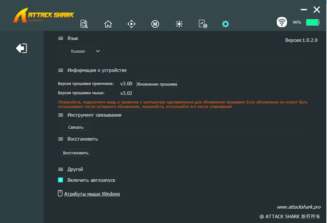327x223 pixels.
Task: Click list icon beside Другой
Action: click(60, 169)
